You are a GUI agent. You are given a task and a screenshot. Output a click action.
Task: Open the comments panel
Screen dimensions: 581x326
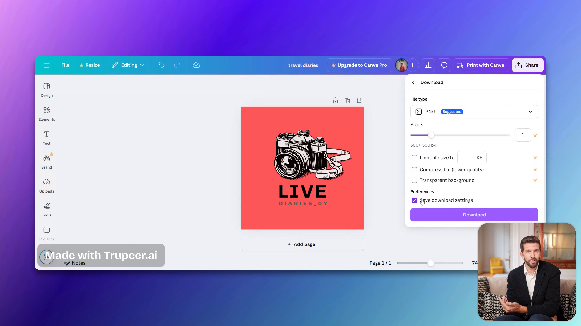(444, 65)
